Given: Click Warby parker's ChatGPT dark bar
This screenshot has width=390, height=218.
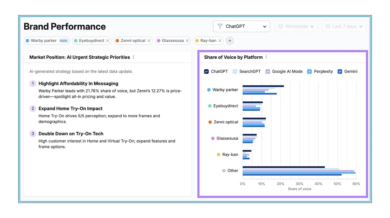Looking at the screenshot, I should point(263,86).
